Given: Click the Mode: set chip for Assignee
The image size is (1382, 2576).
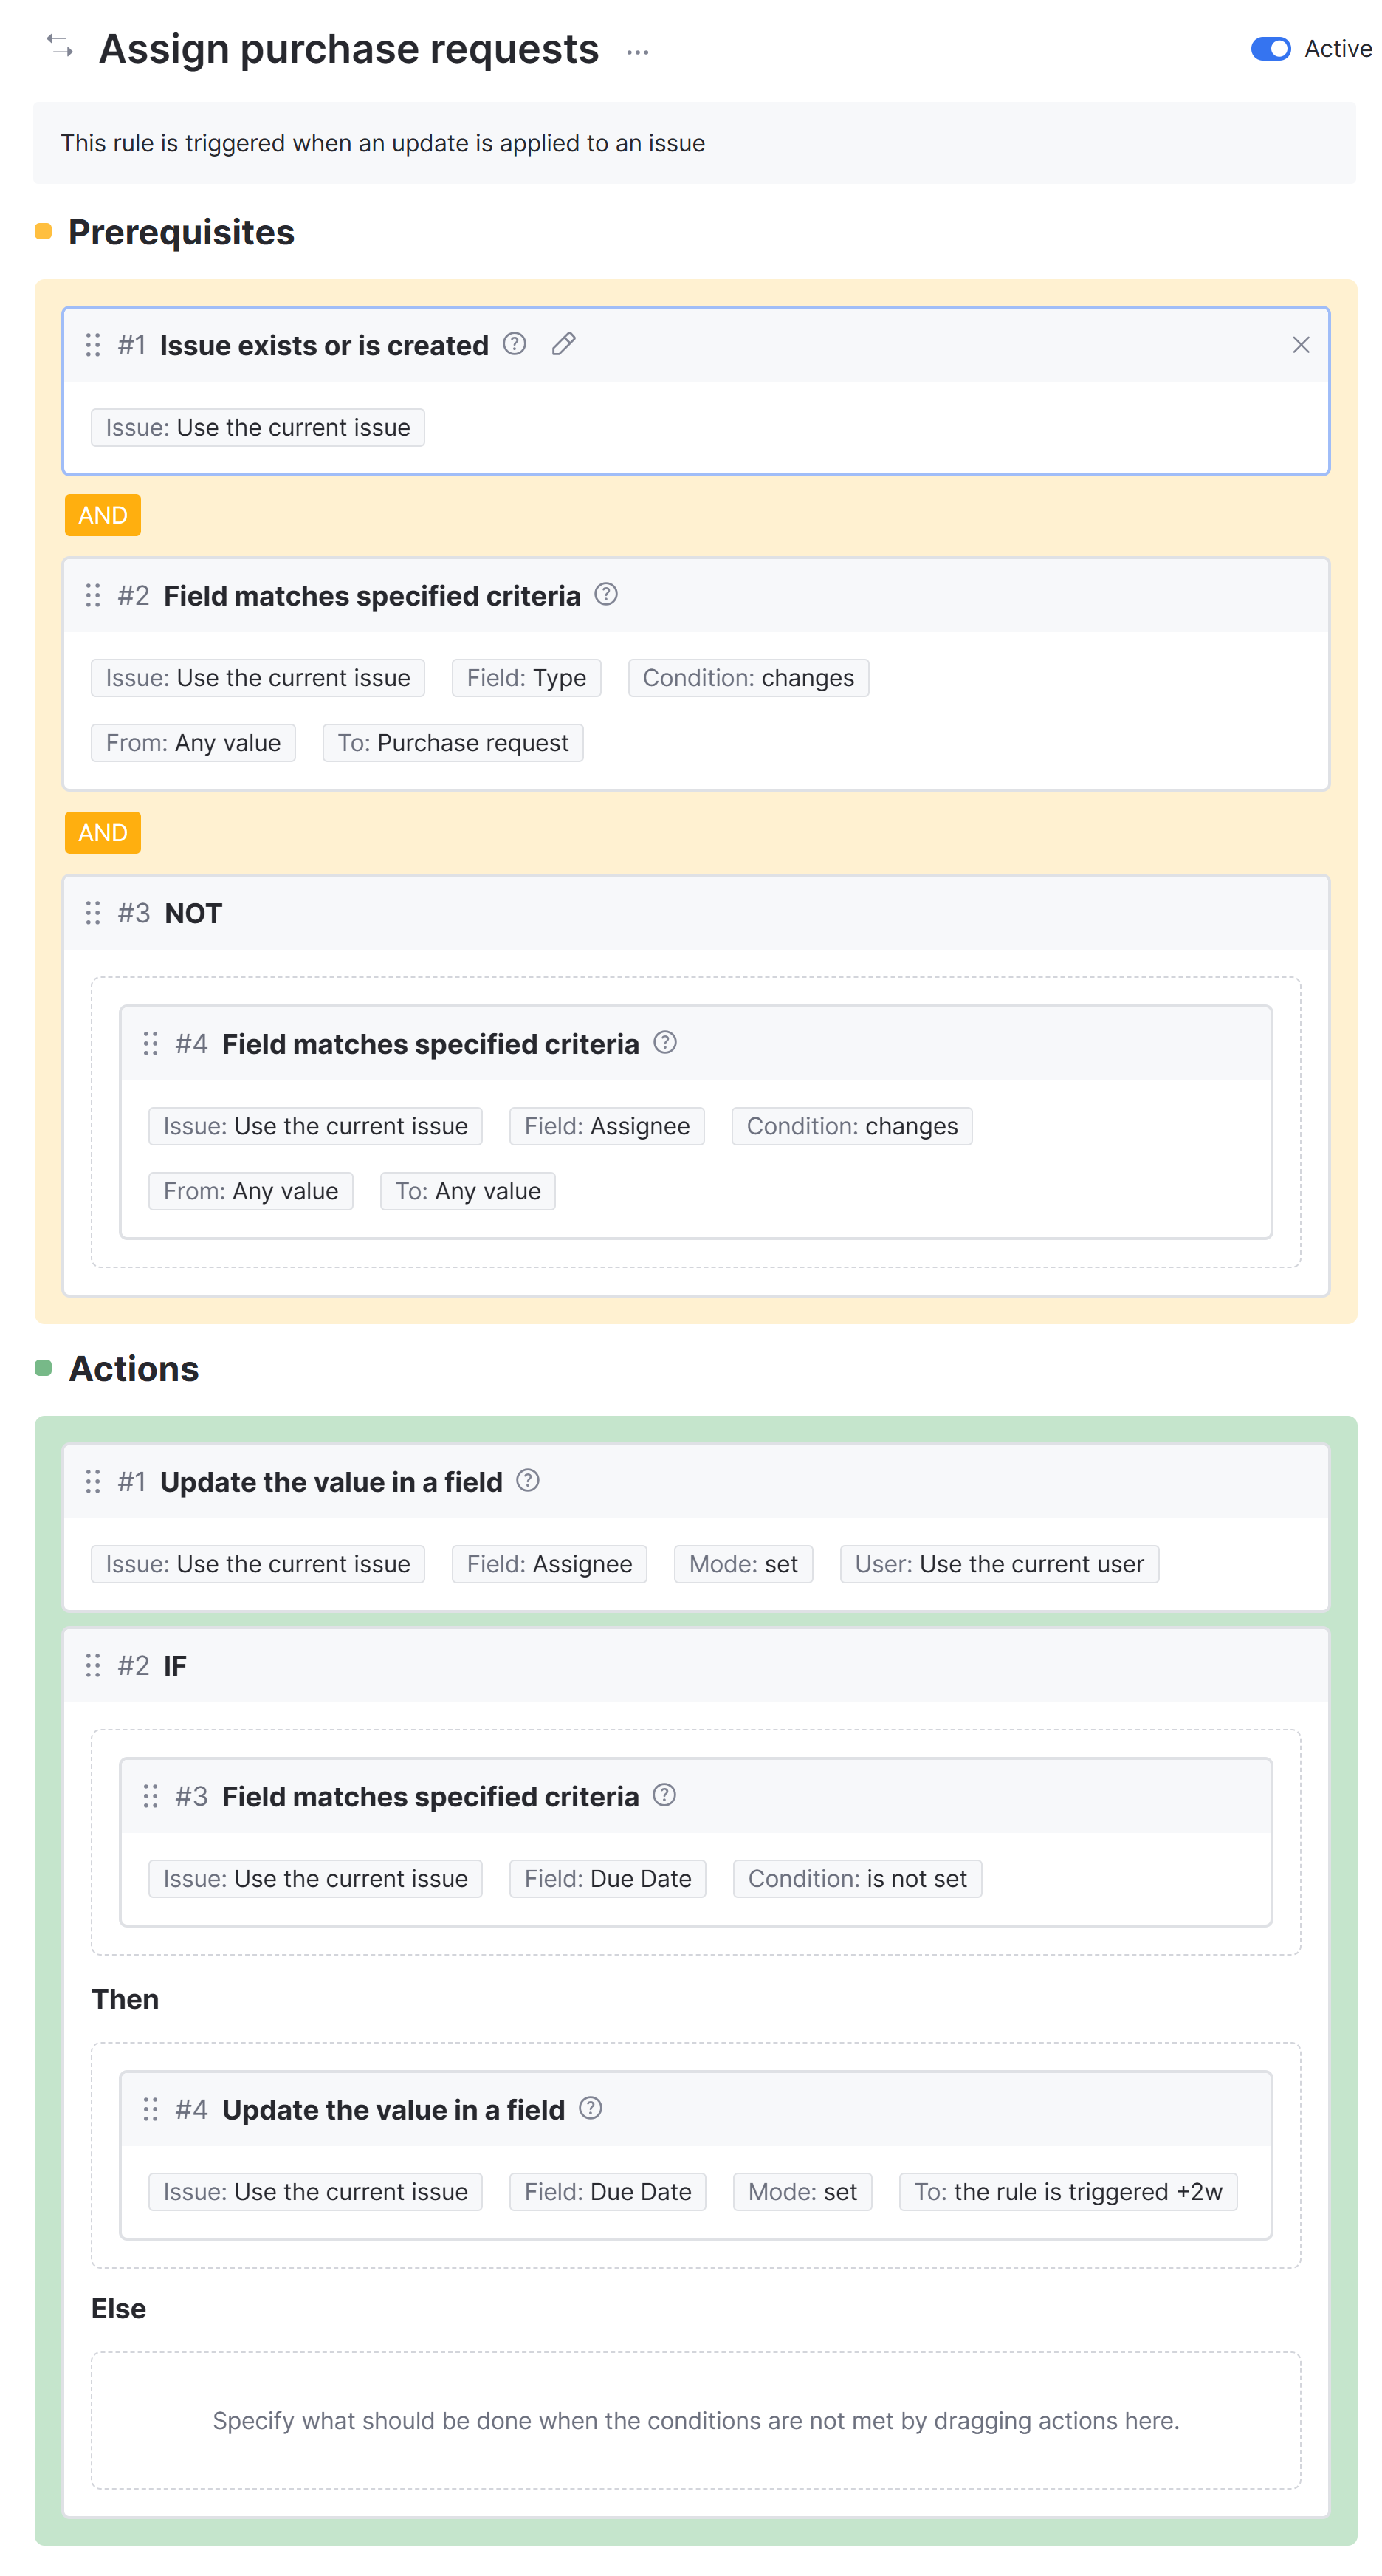Looking at the screenshot, I should pos(743,1564).
